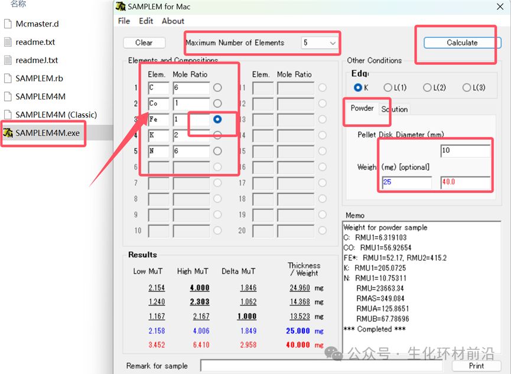Open Maximum Number of Elements dropdown
This screenshot has height=374, width=511.
(320, 42)
